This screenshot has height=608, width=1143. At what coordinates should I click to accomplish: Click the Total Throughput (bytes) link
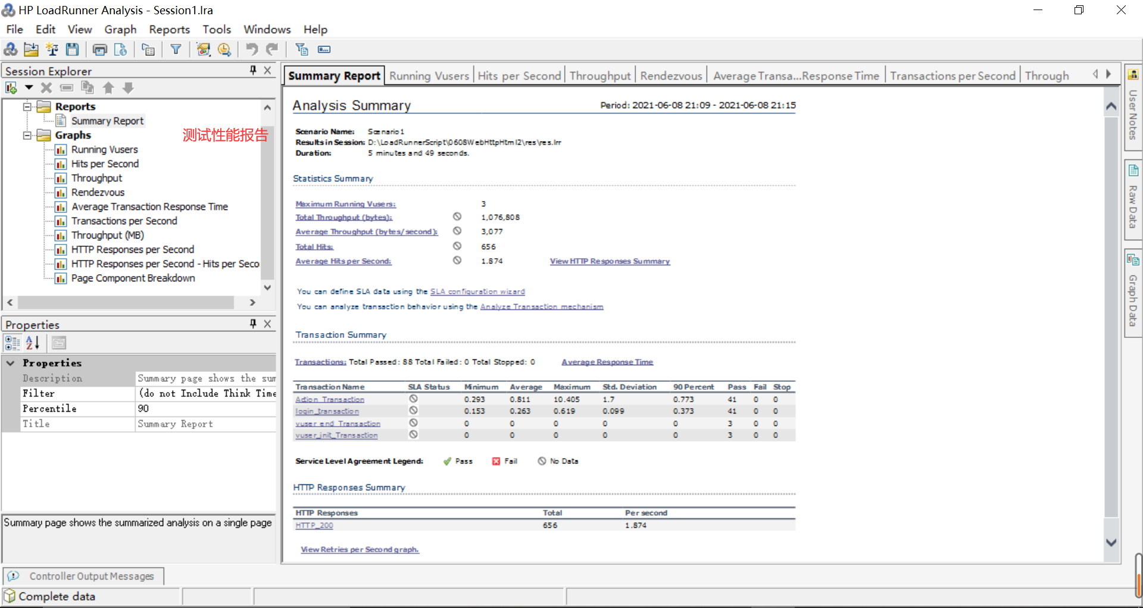(343, 217)
